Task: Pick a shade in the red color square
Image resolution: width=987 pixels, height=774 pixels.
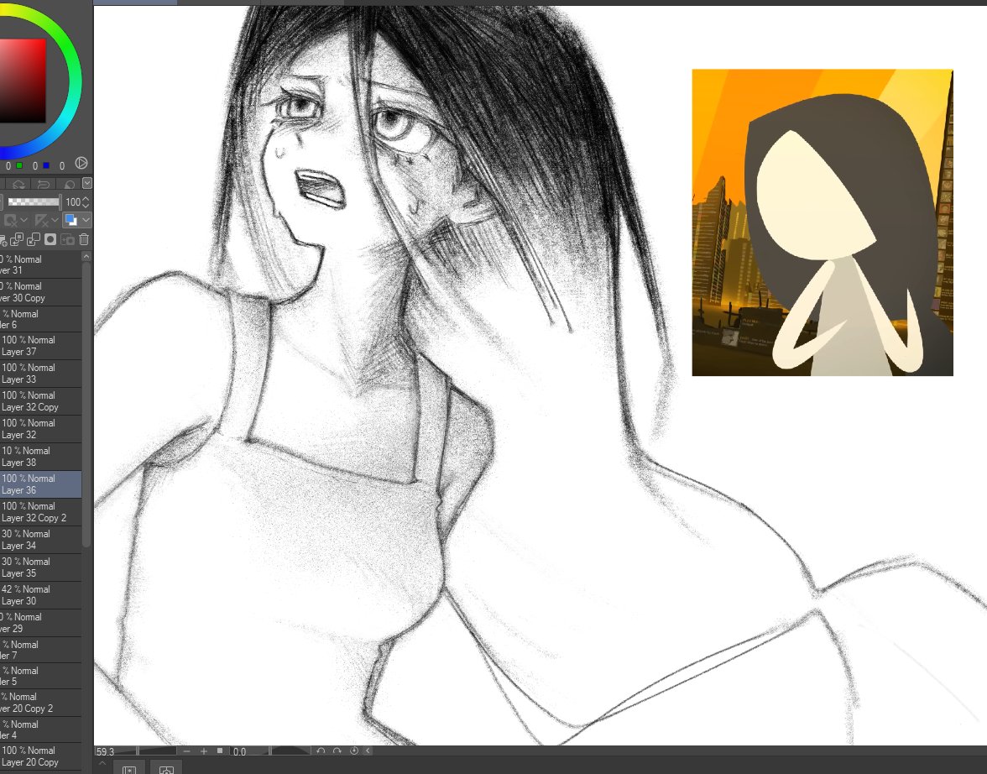Action: (23, 81)
